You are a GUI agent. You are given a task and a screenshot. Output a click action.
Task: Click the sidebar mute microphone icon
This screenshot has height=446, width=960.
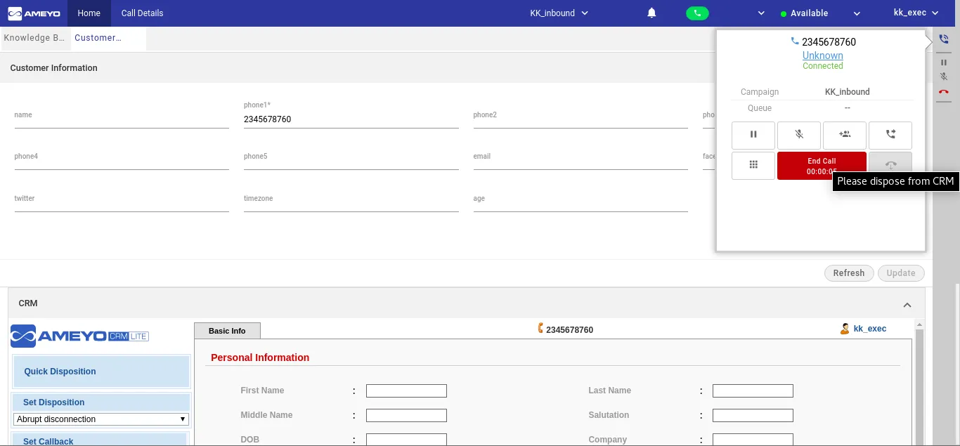944,77
